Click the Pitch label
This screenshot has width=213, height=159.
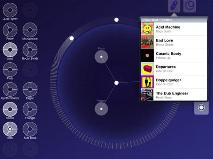click(101, 49)
